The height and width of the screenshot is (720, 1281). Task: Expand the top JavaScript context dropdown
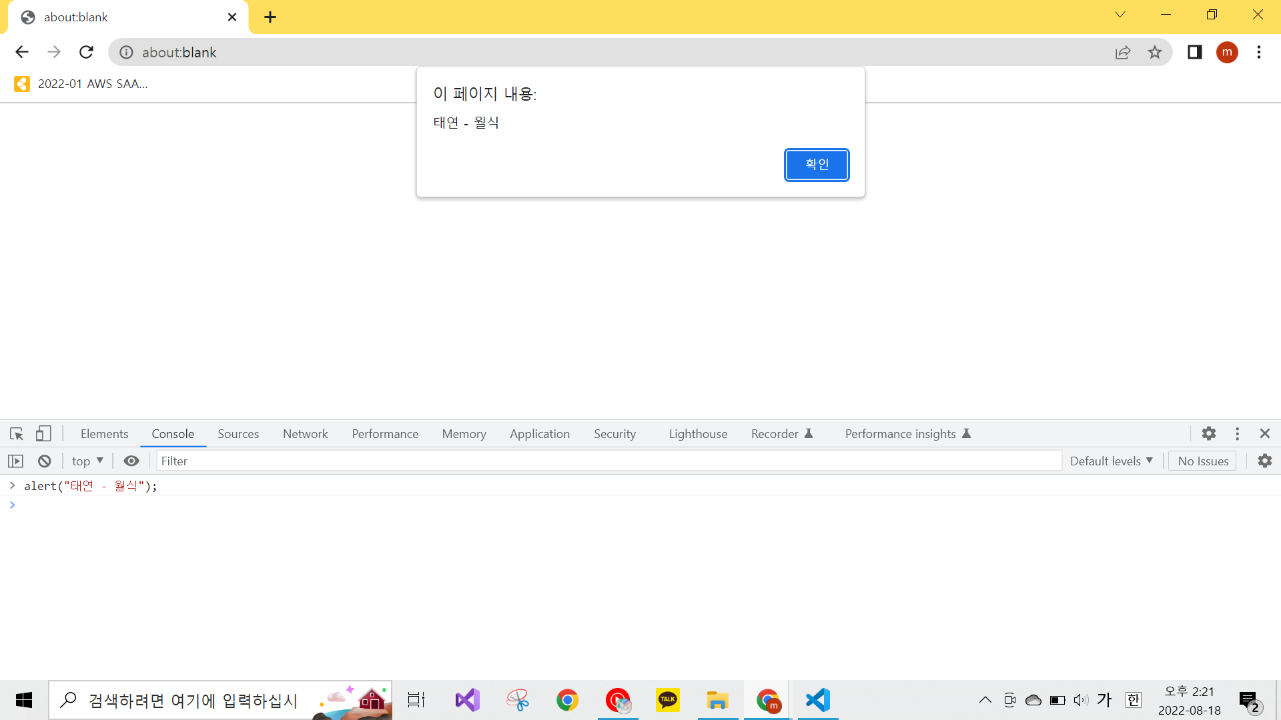[87, 461]
